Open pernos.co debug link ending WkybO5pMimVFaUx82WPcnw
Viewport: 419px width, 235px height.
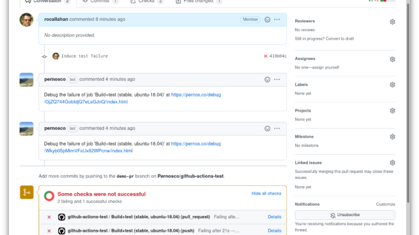tap(132, 147)
